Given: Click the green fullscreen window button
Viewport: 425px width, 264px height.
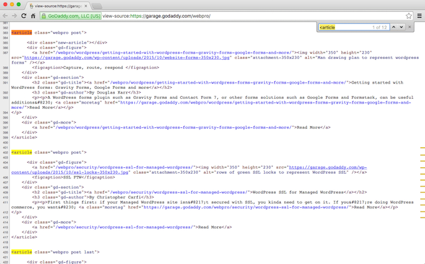Looking at the screenshot, I should pos(19,5).
